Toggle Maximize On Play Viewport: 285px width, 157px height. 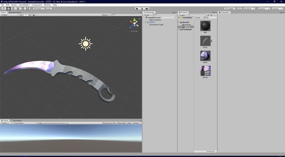pos(109,123)
